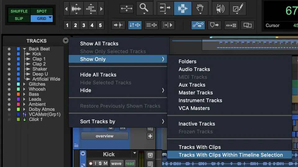Expand the Bass folder
The image size is (298, 167).
click(x=24, y=94)
